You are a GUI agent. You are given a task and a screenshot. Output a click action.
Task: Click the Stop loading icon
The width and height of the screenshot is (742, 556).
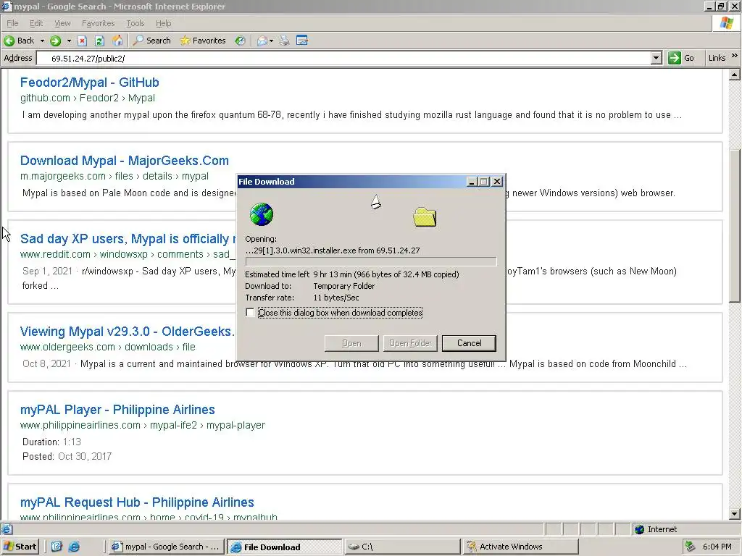click(83, 41)
